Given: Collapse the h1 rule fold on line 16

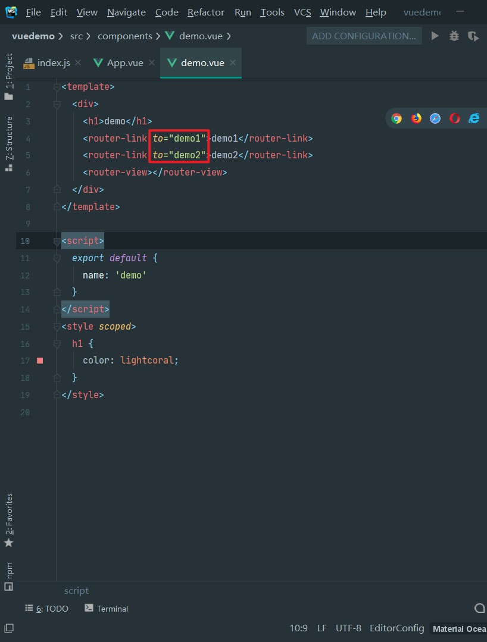Looking at the screenshot, I should (57, 344).
